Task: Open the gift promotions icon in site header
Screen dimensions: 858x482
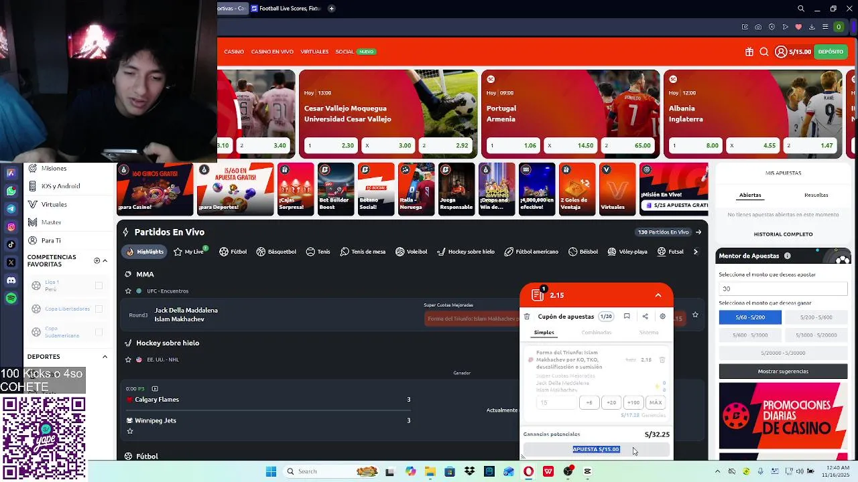Action: [749, 52]
